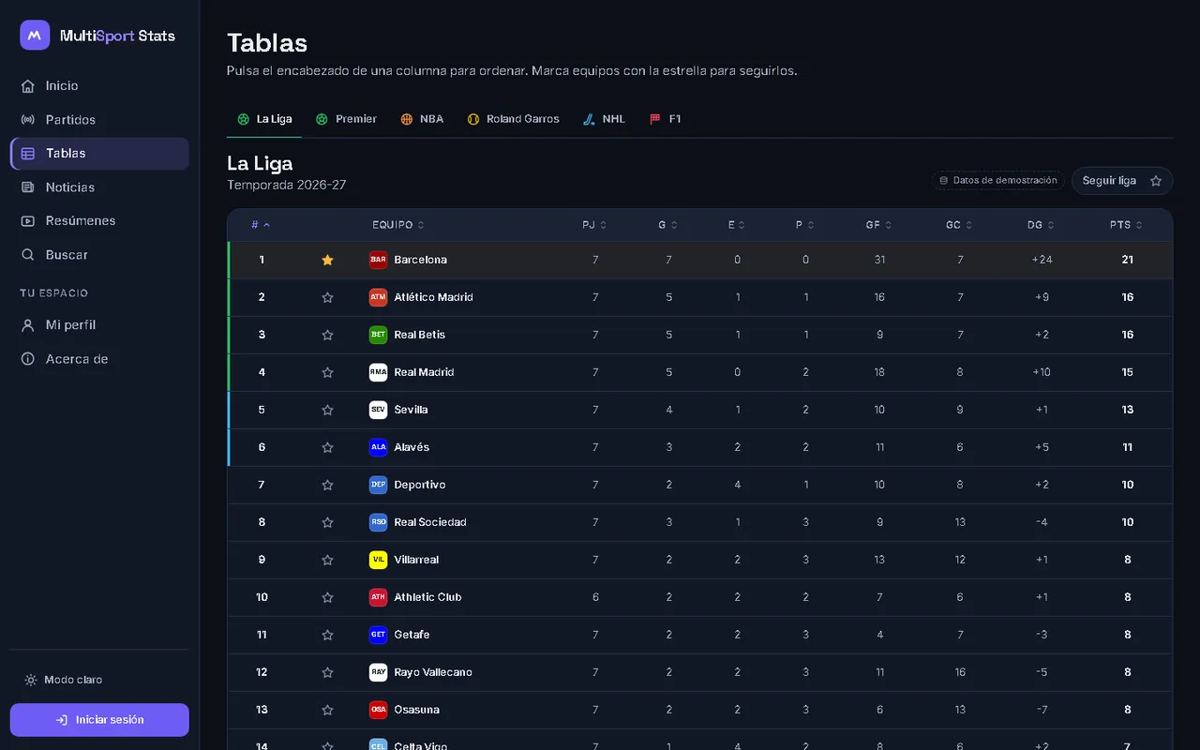Sort by the GF column header
The image size is (1200, 750).
(878, 225)
